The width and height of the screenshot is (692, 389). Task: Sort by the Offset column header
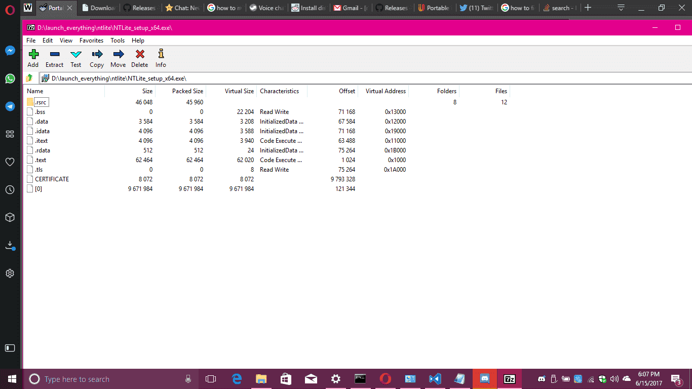332,91
